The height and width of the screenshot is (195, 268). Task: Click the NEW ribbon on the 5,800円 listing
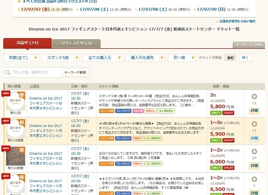click(x=6, y=94)
